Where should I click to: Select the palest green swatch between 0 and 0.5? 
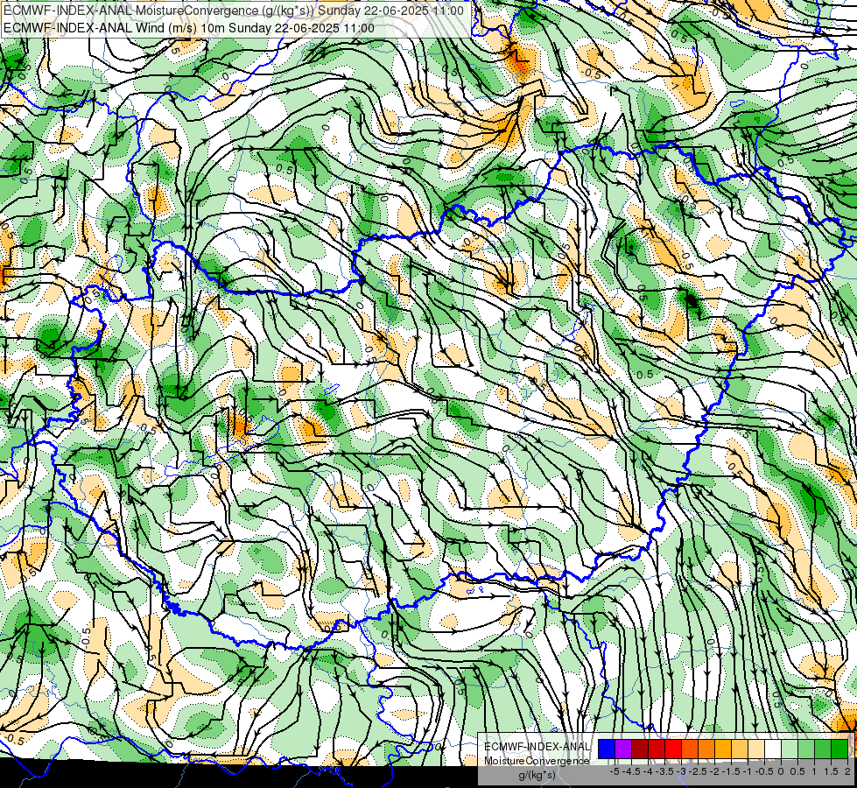(790, 749)
